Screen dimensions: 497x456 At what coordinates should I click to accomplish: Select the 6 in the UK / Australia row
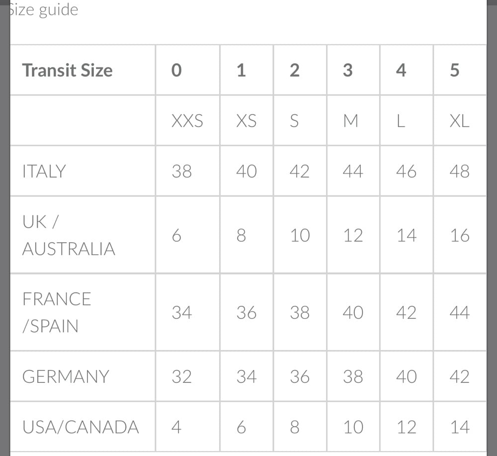tap(176, 235)
